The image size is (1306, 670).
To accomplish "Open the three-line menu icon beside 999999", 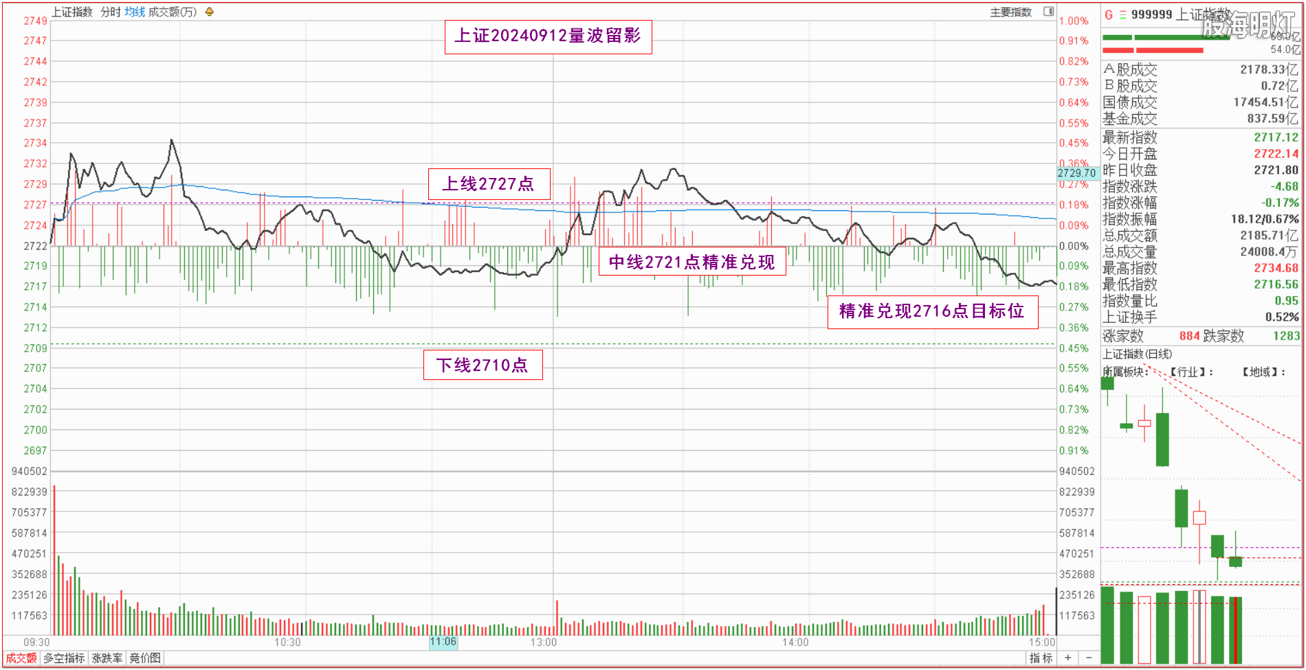I will [x=1123, y=14].
